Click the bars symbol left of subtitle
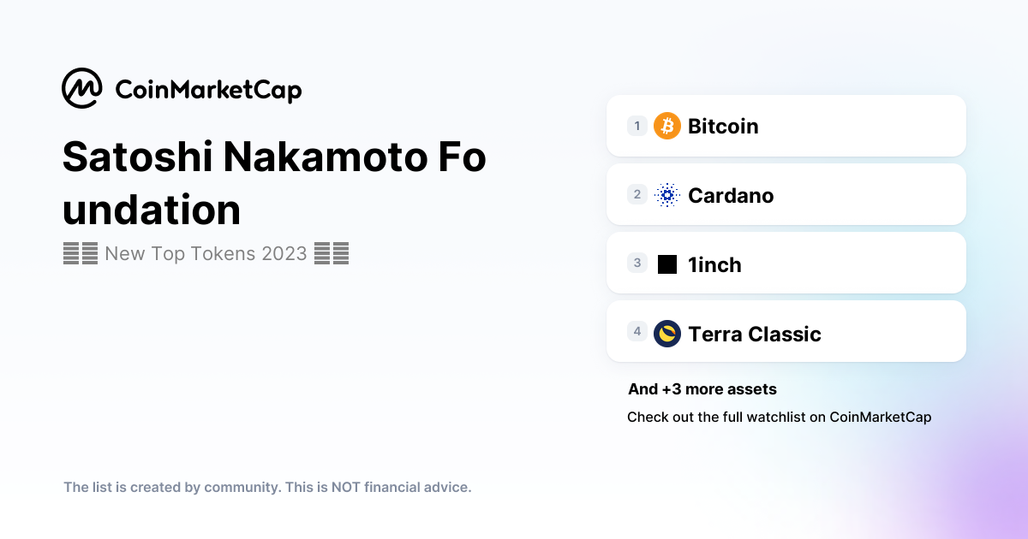The height and width of the screenshot is (539, 1028). pos(81,254)
